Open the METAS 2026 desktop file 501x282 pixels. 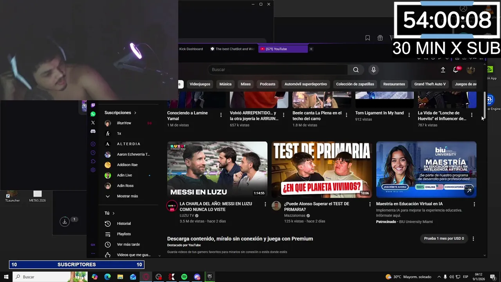[x=37, y=196]
